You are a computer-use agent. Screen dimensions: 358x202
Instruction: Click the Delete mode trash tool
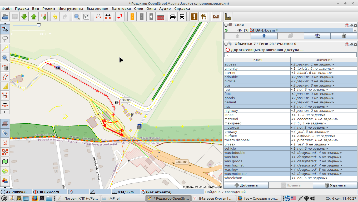pos(5,67)
